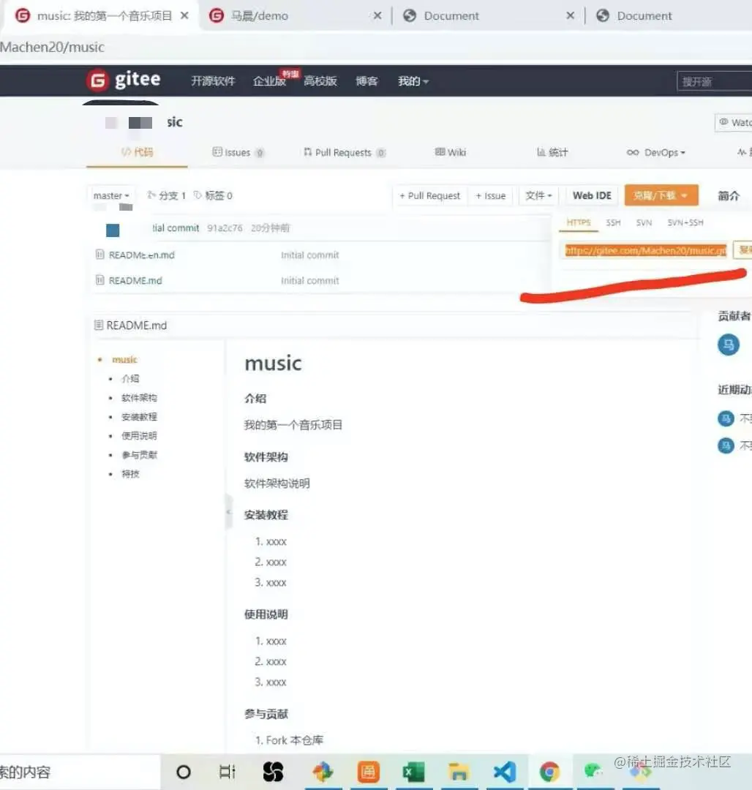Click the 贡献者 contributor avatar 马
The height and width of the screenshot is (790, 752).
click(729, 345)
